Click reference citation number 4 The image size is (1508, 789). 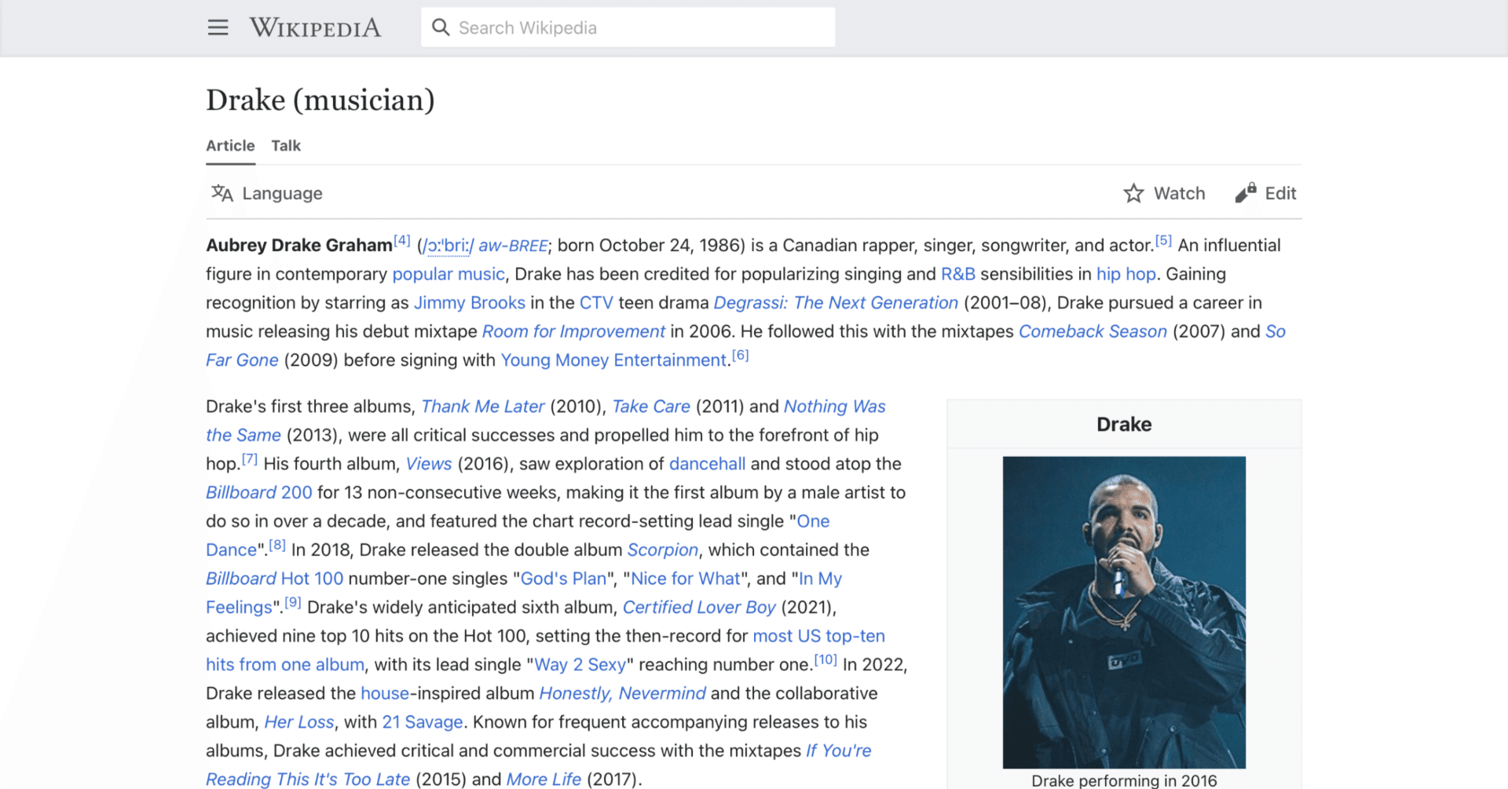(401, 239)
